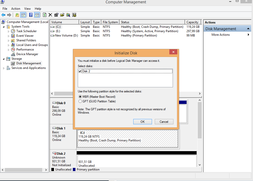Collapse the Disk Management actions section
The image size is (253, 181).
tap(248, 29)
